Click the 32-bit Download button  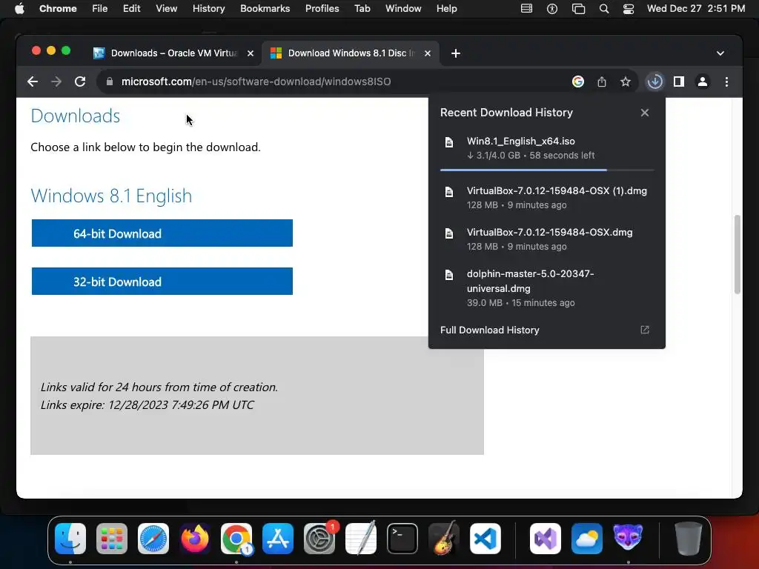tap(162, 282)
